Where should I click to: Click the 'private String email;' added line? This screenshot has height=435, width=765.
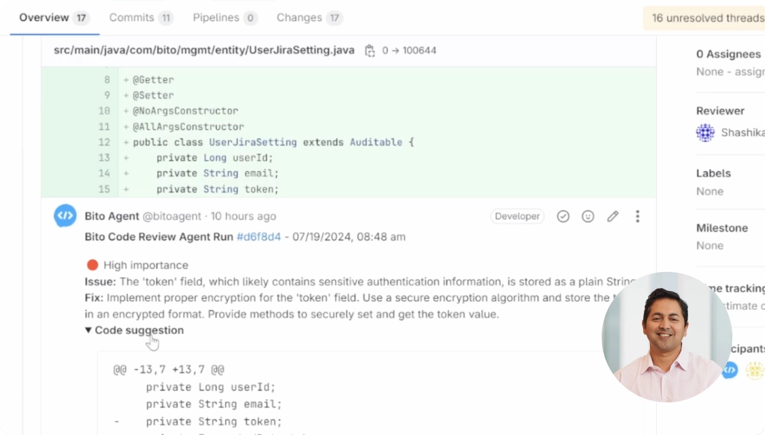pos(218,173)
